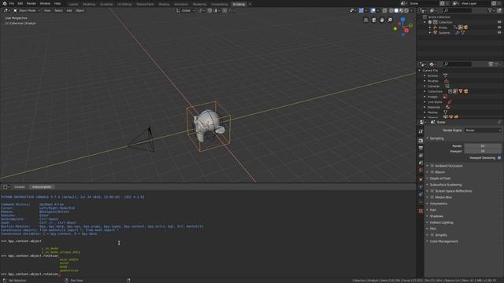The height and width of the screenshot is (283, 504).
Task: Click the blue Z axis on navigation gizmo
Action: coord(402,20)
